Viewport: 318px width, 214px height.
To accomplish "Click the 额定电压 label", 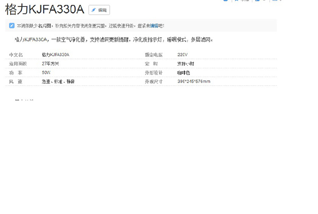I will (x=154, y=55).
